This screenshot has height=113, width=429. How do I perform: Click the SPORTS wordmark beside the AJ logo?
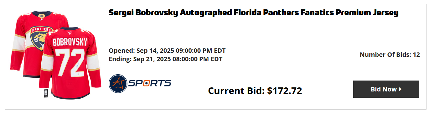point(150,83)
